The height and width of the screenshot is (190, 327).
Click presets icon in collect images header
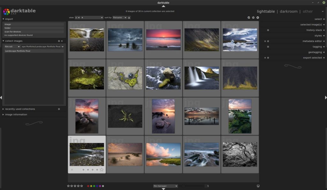(x=62, y=41)
